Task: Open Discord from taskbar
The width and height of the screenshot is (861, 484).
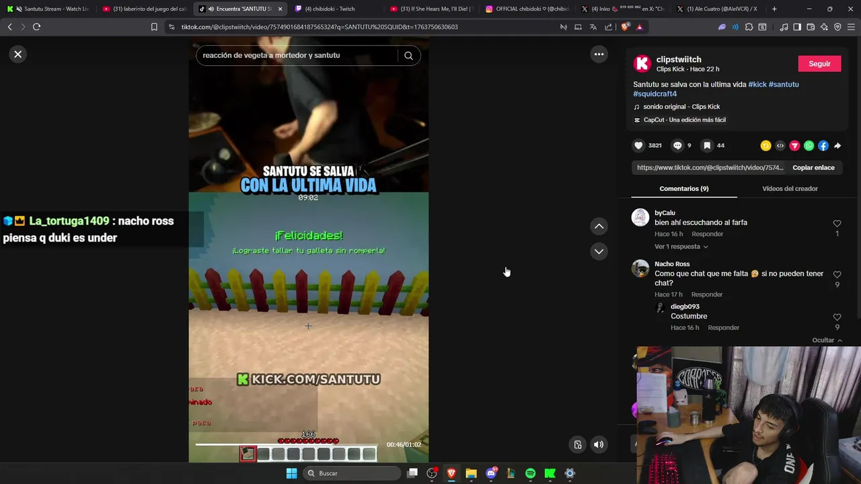Action: click(x=491, y=473)
